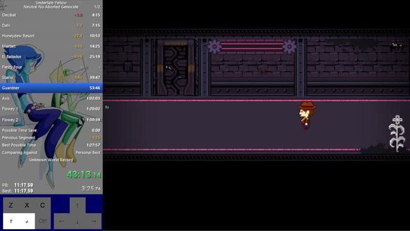Image resolution: width=410 pixels, height=231 pixels.
Task: Click the segment timer 3:25.74
Action: click(91, 188)
